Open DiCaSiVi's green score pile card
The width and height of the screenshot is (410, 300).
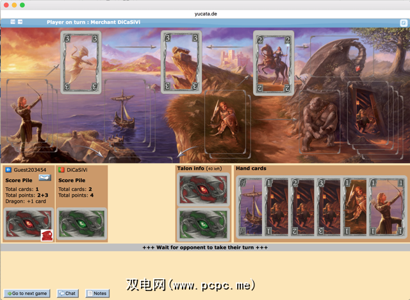tap(81, 224)
